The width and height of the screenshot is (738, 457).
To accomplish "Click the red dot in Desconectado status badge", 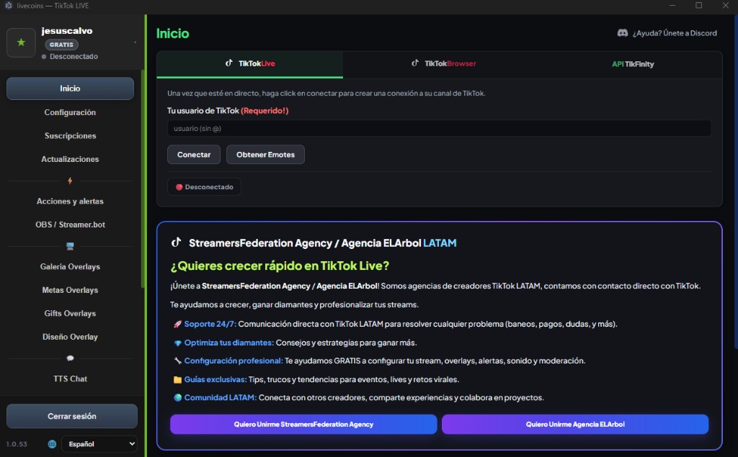I will 179,187.
